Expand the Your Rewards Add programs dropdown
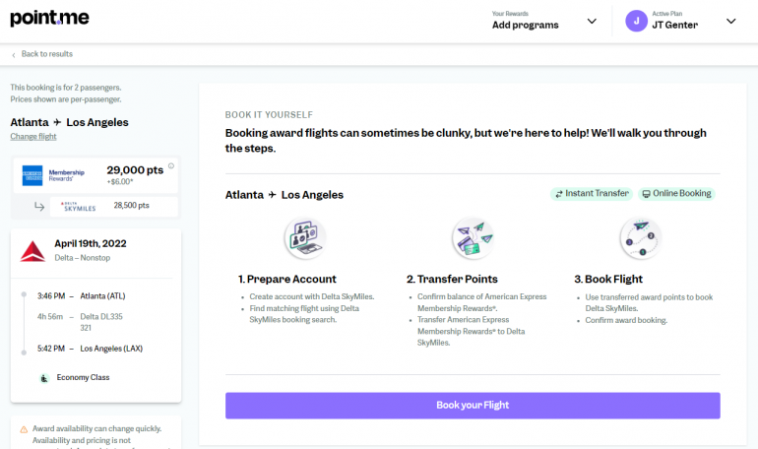The height and width of the screenshot is (449, 758). [592, 21]
